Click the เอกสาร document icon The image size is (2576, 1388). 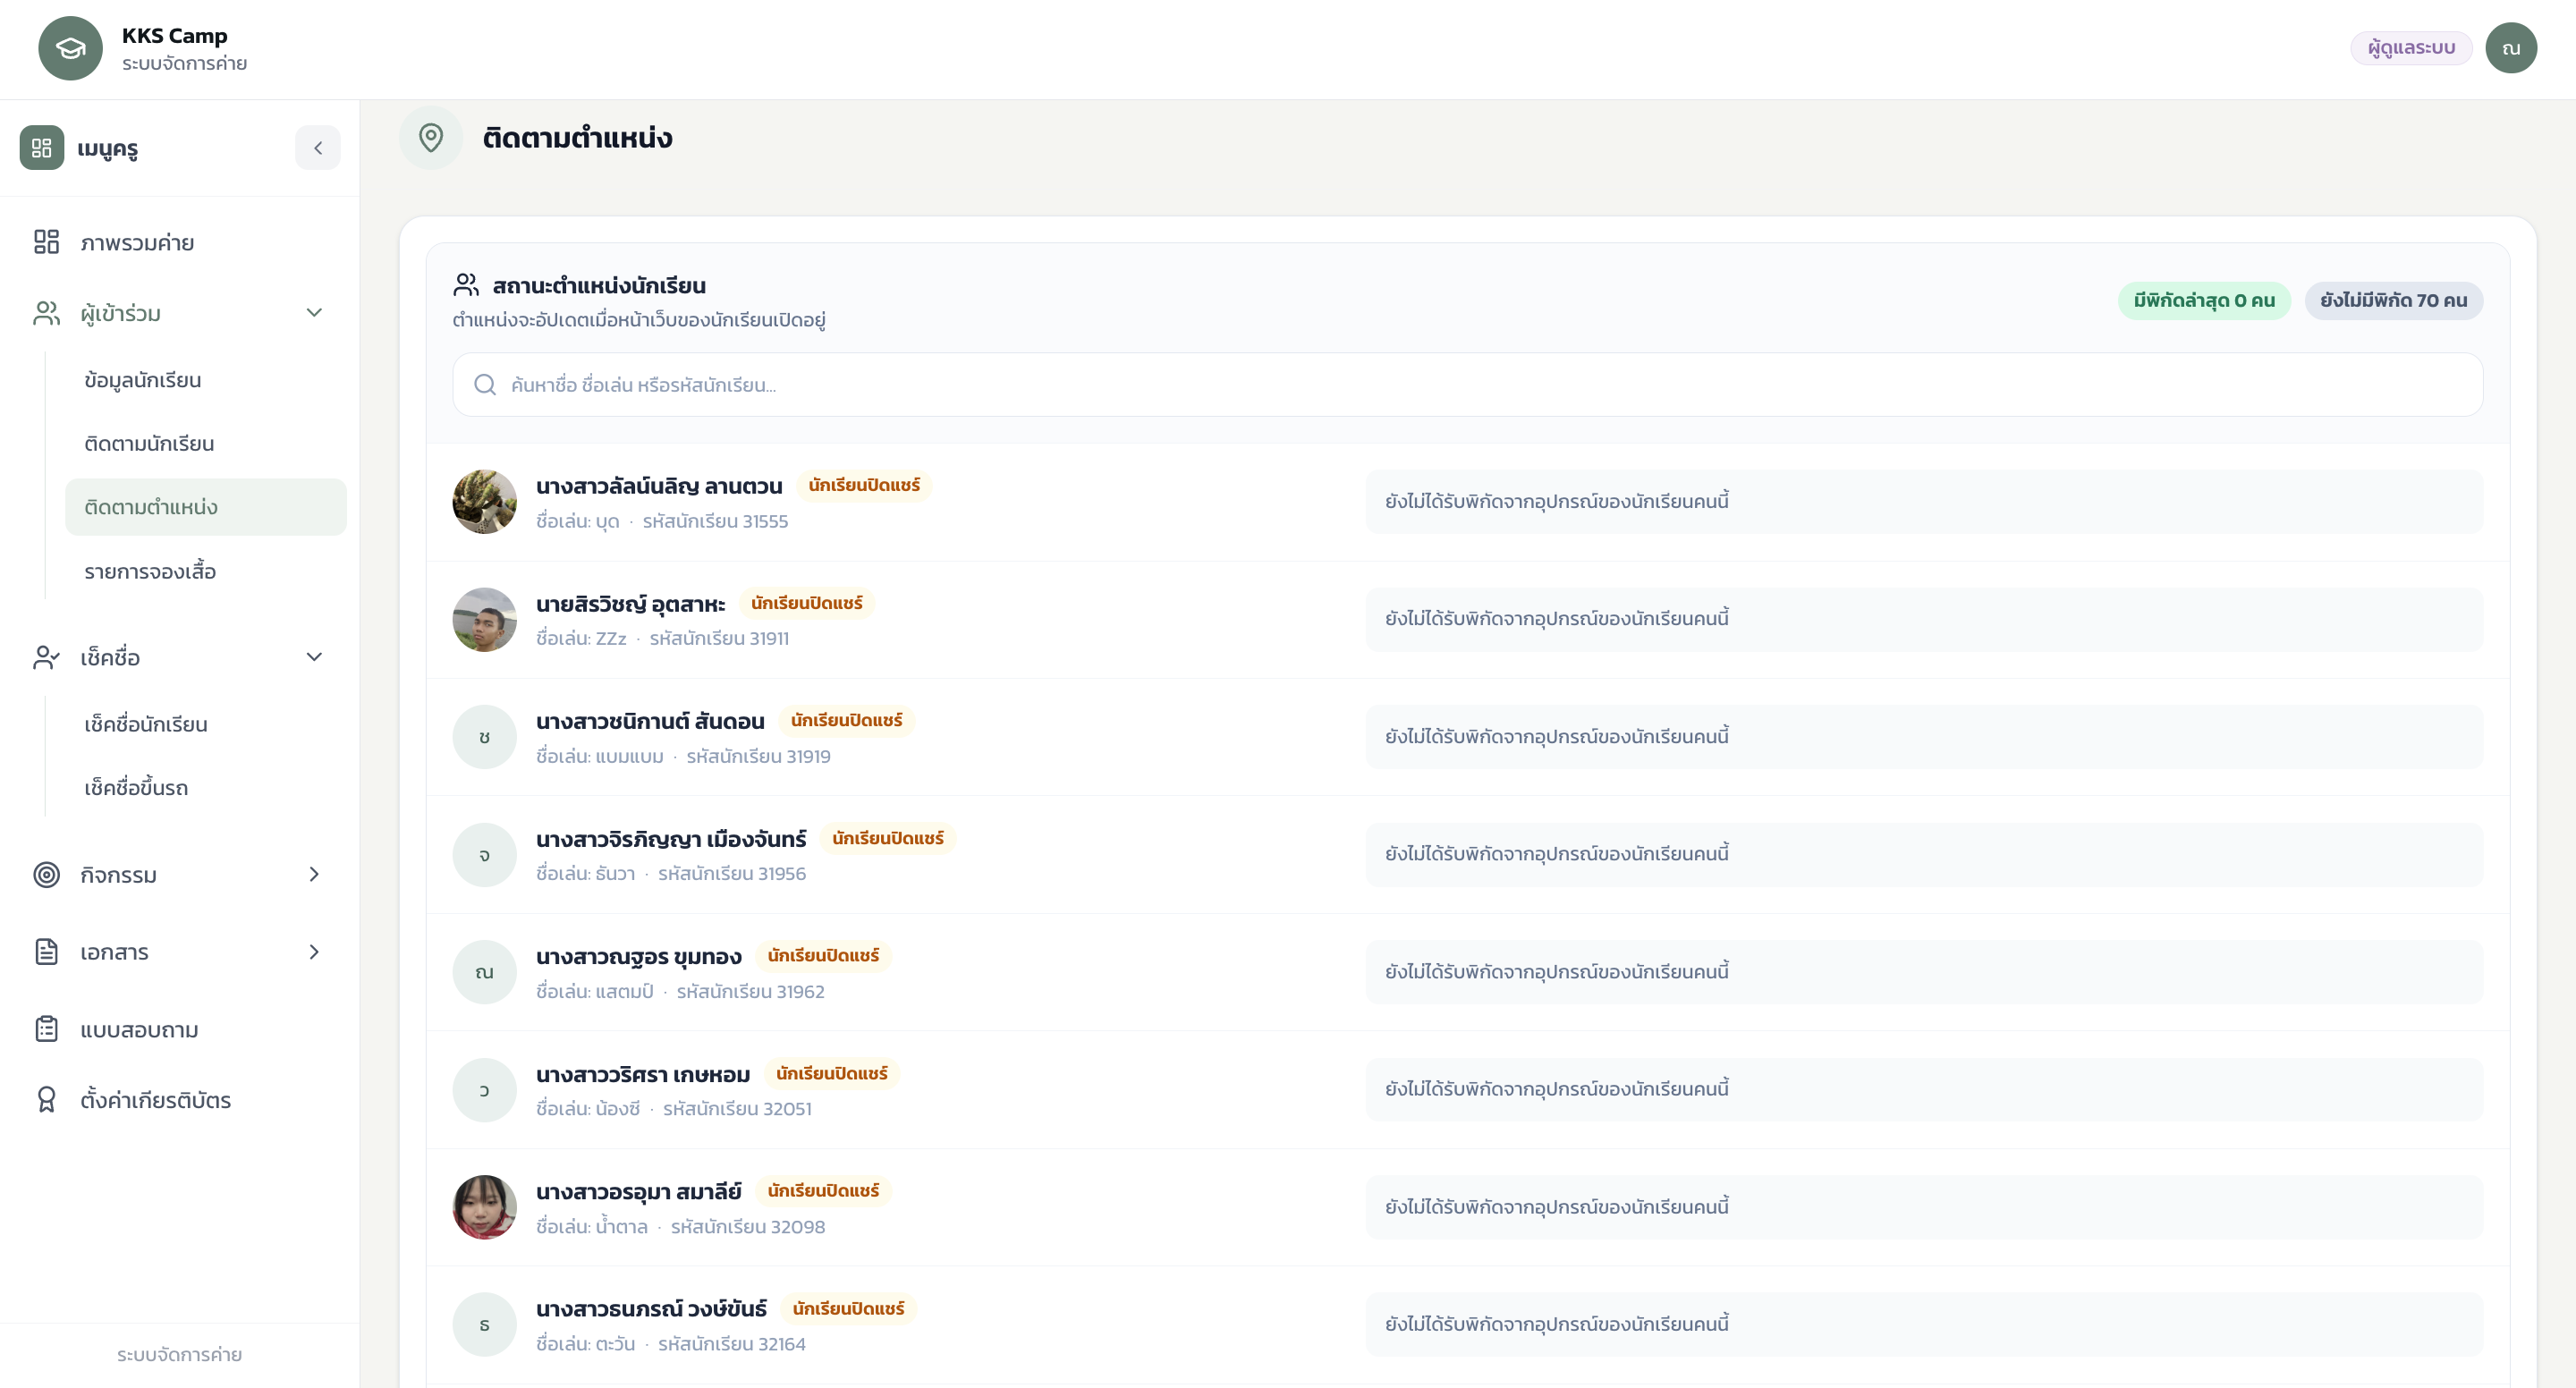pos(46,952)
